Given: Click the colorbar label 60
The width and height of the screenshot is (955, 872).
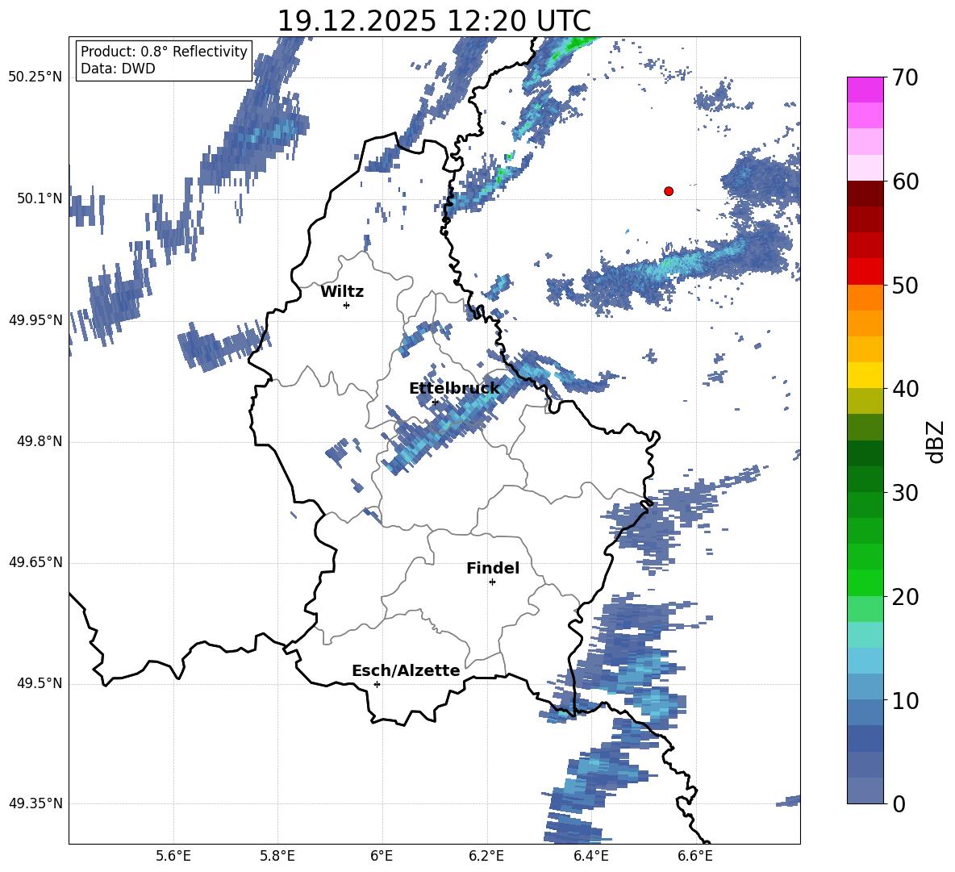Looking at the screenshot, I should (x=905, y=181).
